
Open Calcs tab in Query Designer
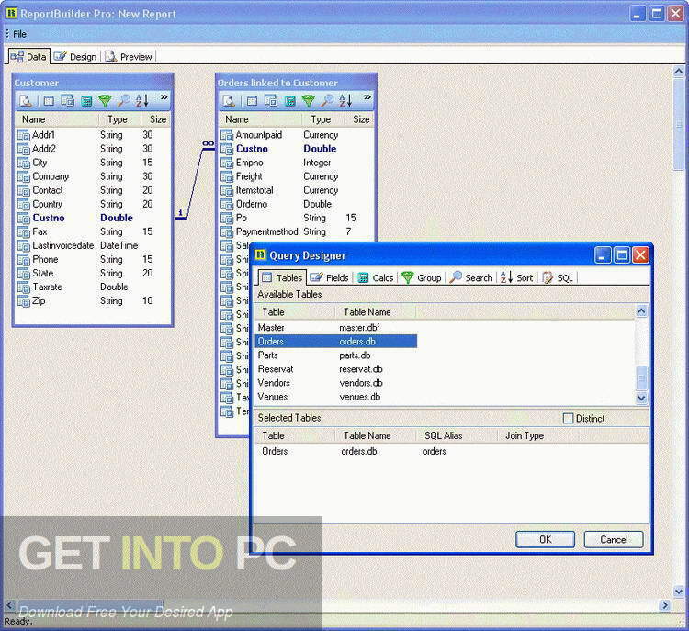375,277
